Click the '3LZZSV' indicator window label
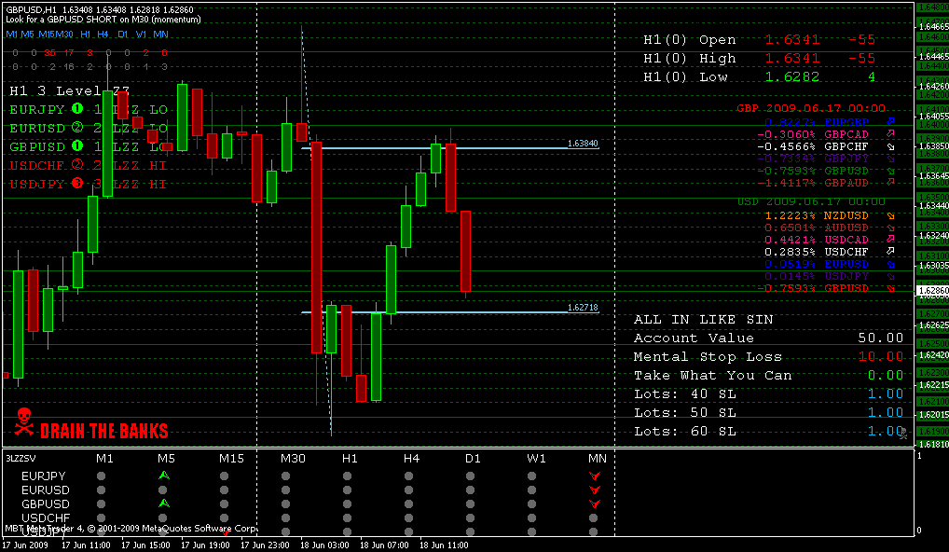Screen dimensions: 949x552 21,458
